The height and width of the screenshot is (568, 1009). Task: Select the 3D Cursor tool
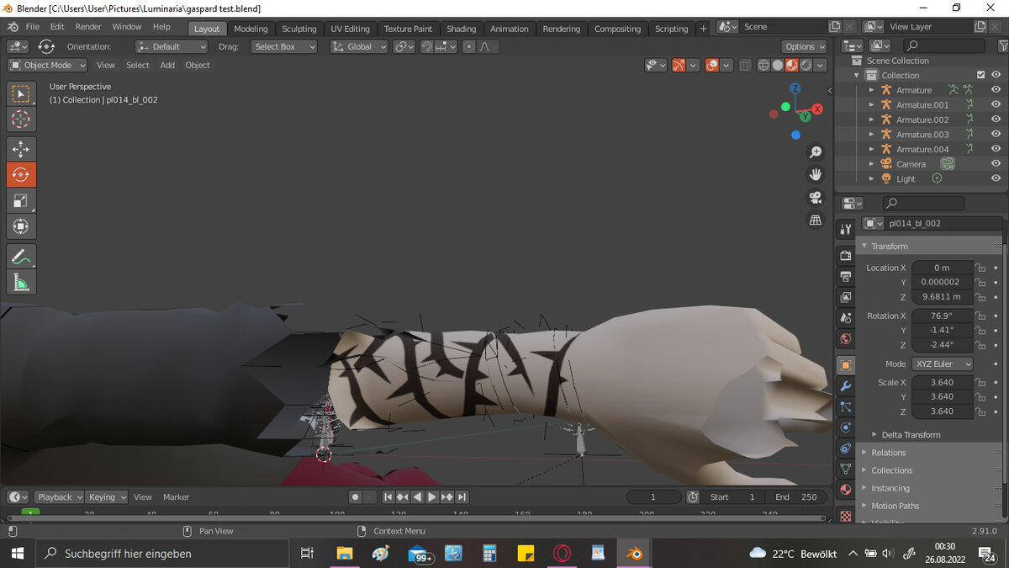(x=21, y=119)
